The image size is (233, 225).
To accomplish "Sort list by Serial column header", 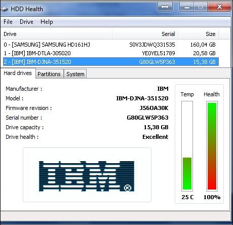I will [145, 34].
